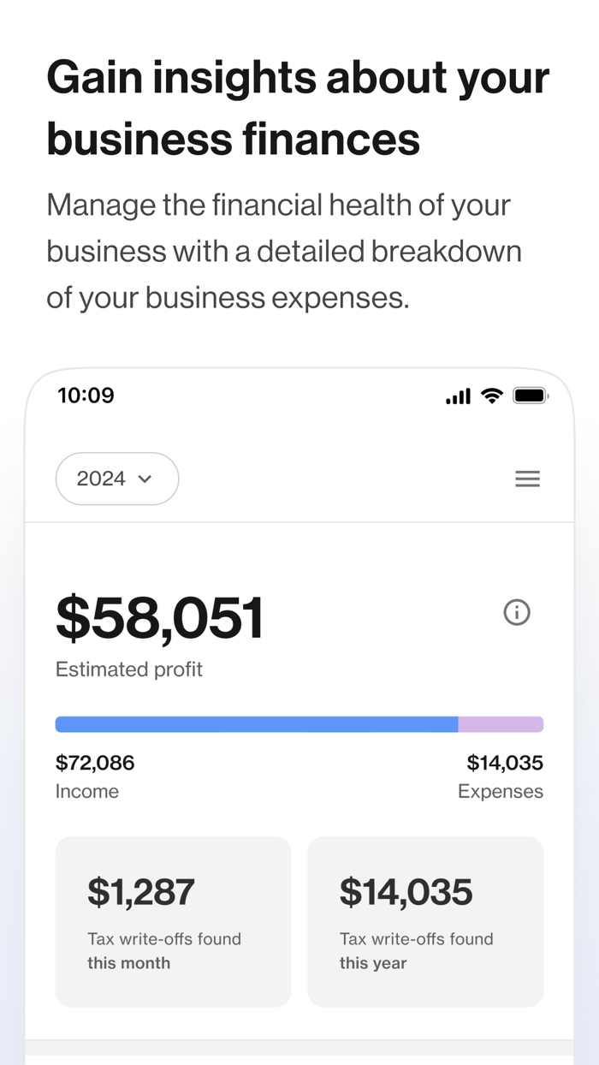Tap the battery status icon

point(530,396)
